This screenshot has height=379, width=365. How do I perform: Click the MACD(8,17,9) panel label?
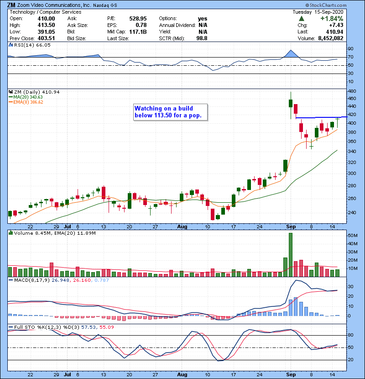(x=32, y=280)
